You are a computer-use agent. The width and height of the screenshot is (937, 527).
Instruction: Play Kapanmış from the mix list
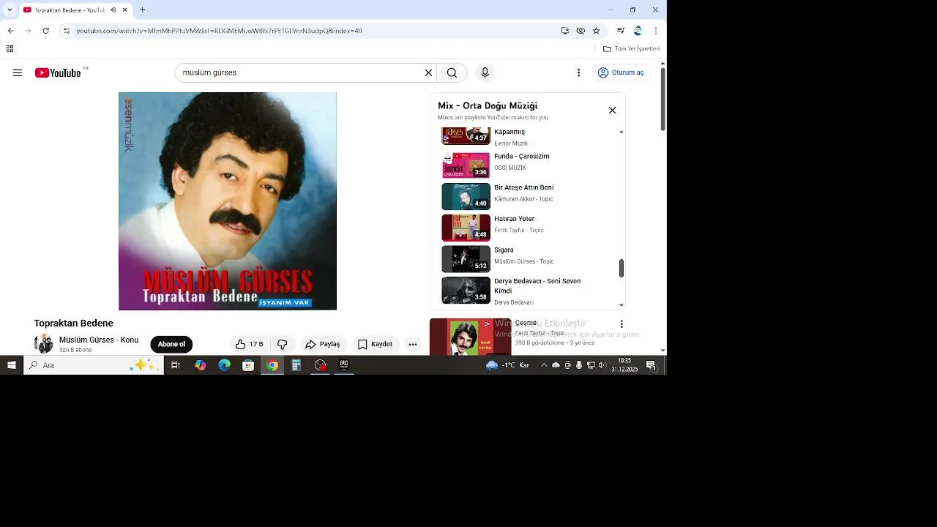pos(509,132)
